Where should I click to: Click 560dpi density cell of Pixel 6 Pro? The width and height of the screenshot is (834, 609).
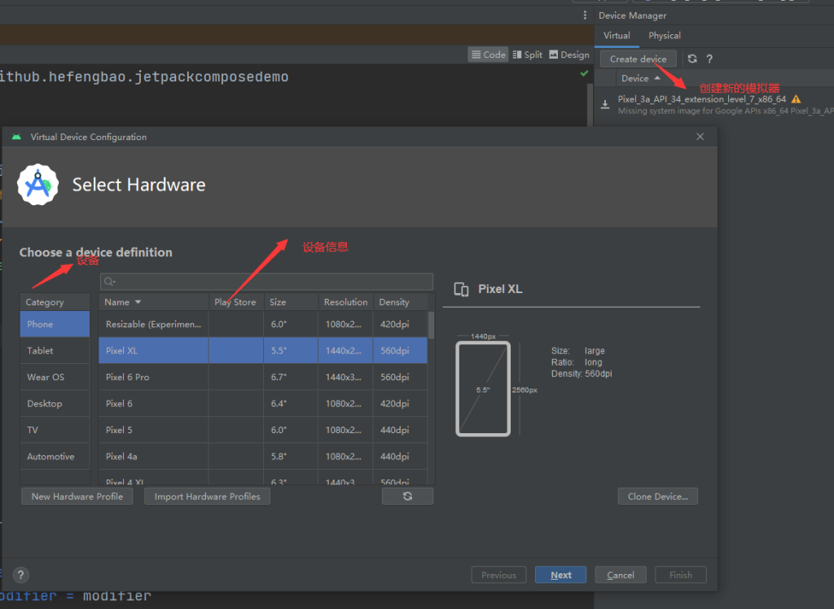click(x=400, y=377)
